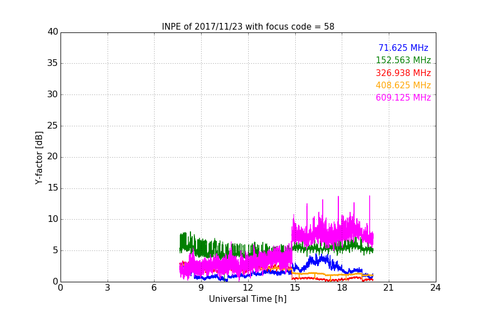Click the x-axis tick label 3

click(108, 288)
